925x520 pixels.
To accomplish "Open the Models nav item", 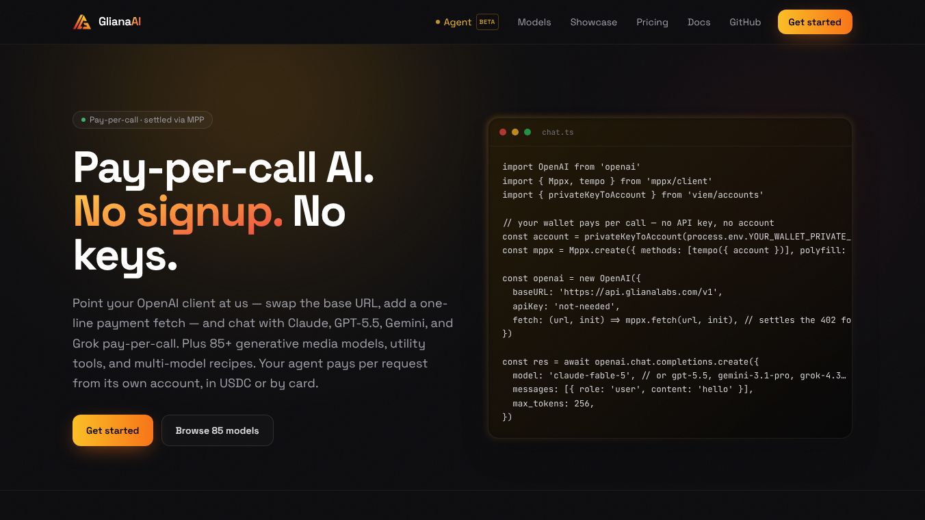I will [534, 22].
